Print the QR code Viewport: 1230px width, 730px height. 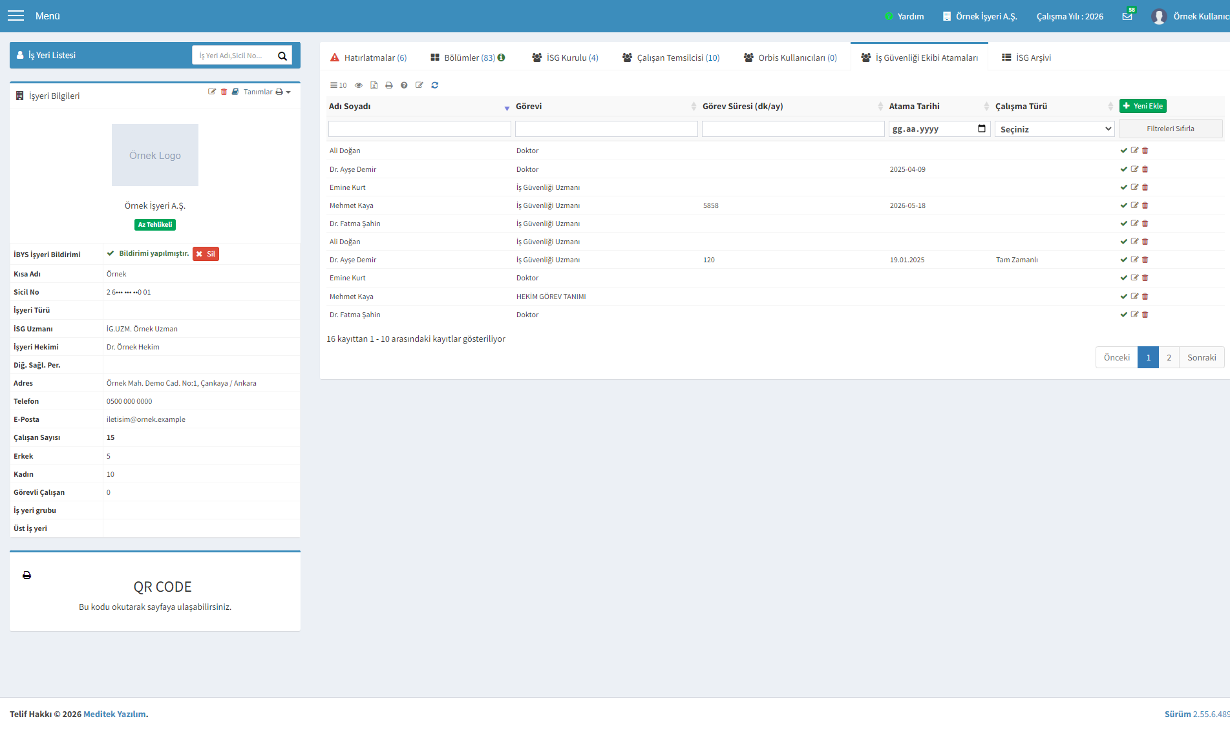tap(27, 575)
